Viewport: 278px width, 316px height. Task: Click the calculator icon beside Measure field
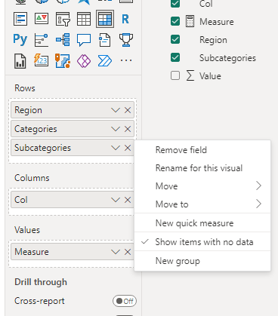[190, 21]
